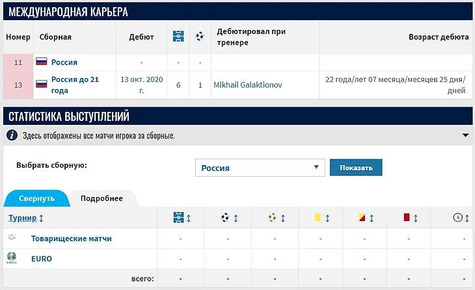
Task: Click the info icon in statistics notice
Action: (12, 135)
